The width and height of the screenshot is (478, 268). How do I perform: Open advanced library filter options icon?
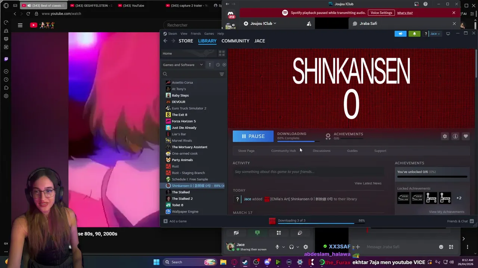[x=222, y=74]
